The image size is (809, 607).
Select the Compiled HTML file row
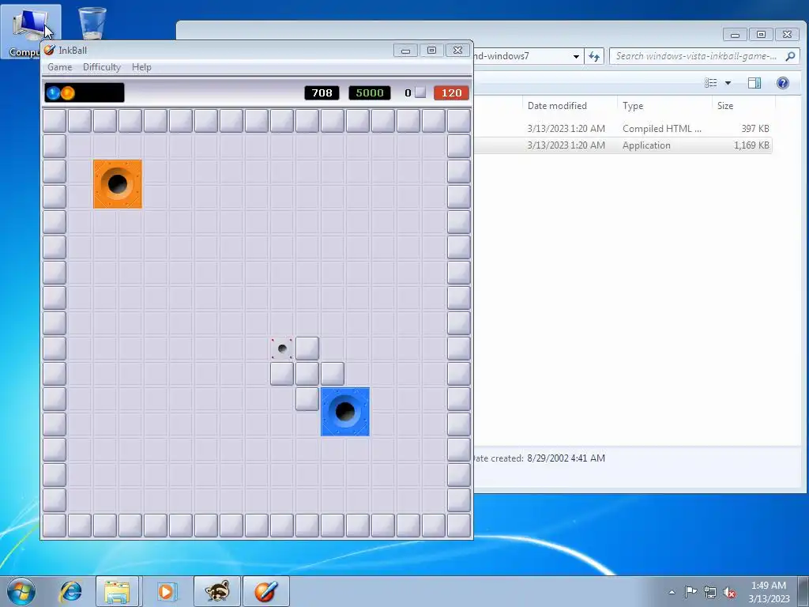coord(623,129)
